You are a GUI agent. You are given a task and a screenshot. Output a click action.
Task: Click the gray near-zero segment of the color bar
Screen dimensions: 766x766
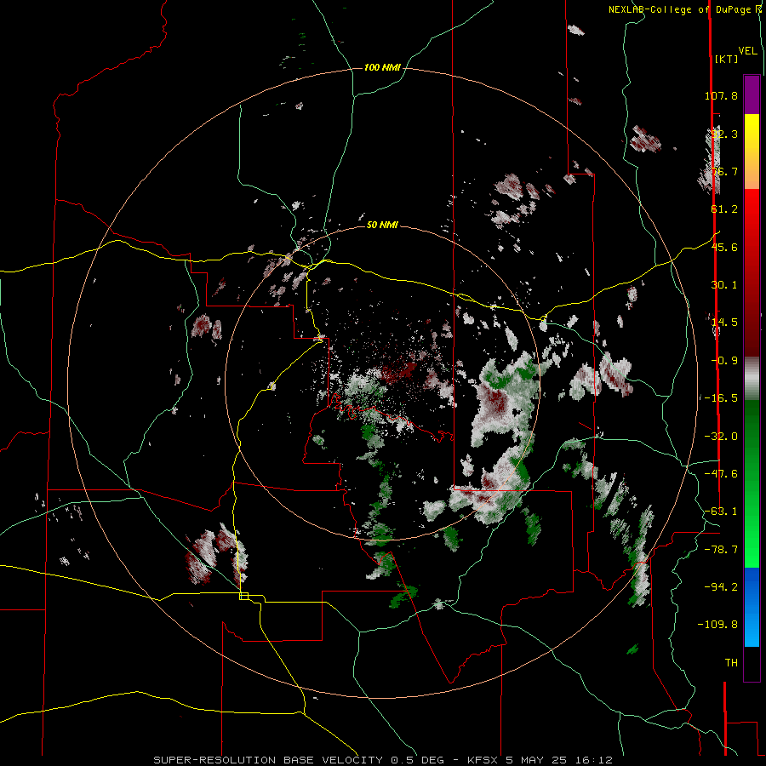(x=752, y=379)
